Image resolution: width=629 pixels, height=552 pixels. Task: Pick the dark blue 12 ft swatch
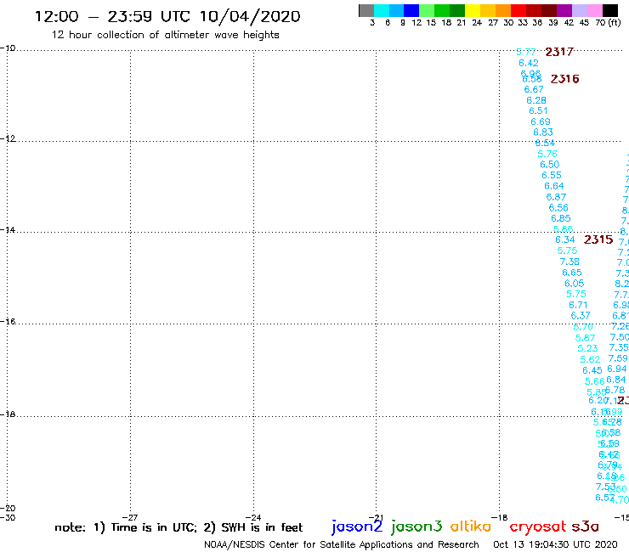(x=411, y=10)
